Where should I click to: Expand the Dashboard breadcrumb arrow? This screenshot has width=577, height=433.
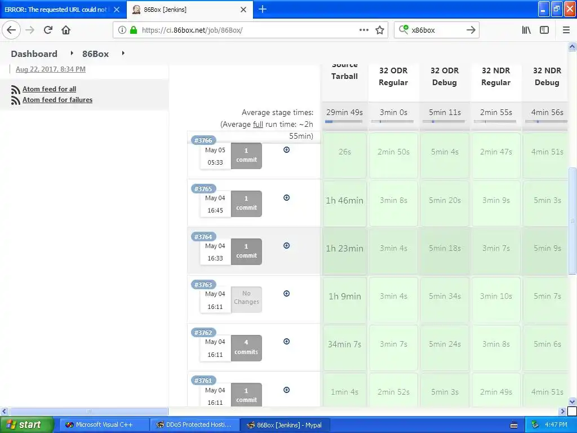click(72, 54)
